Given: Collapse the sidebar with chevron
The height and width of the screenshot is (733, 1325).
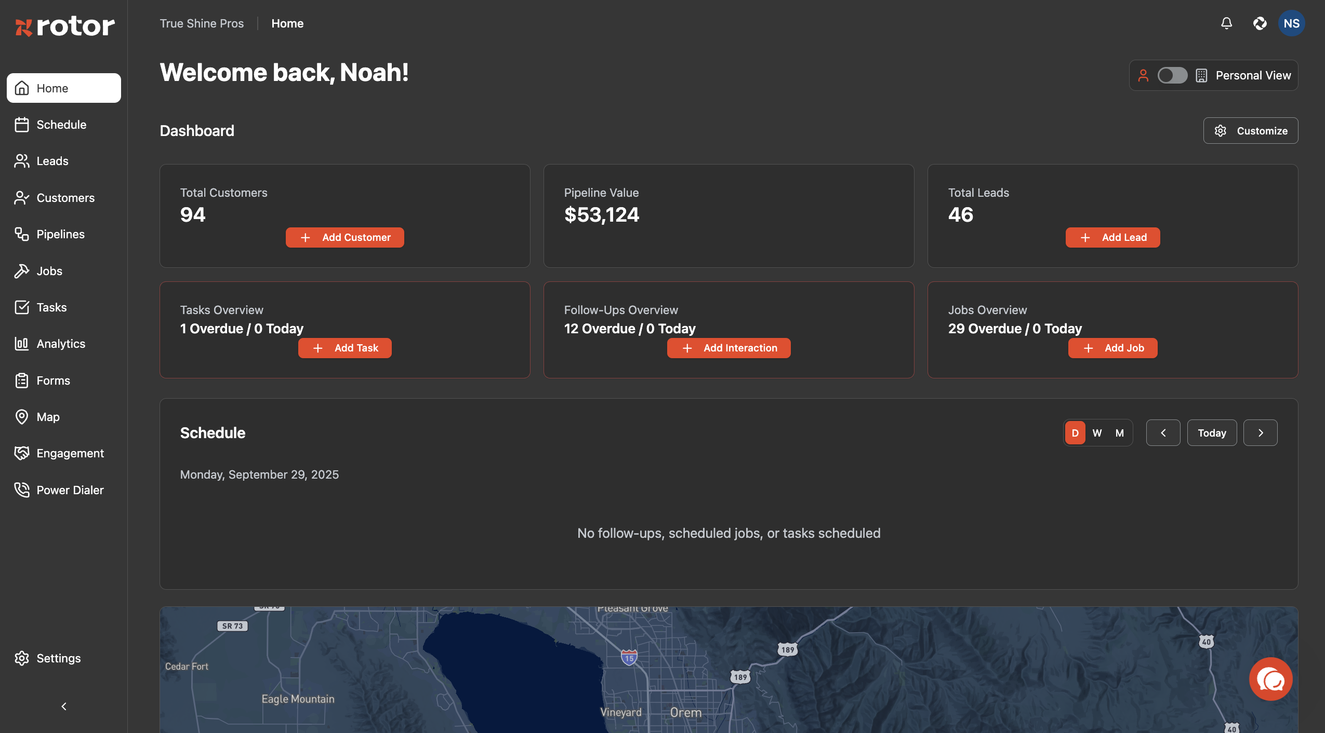Looking at the screenshot, I should tap(64, 707).
